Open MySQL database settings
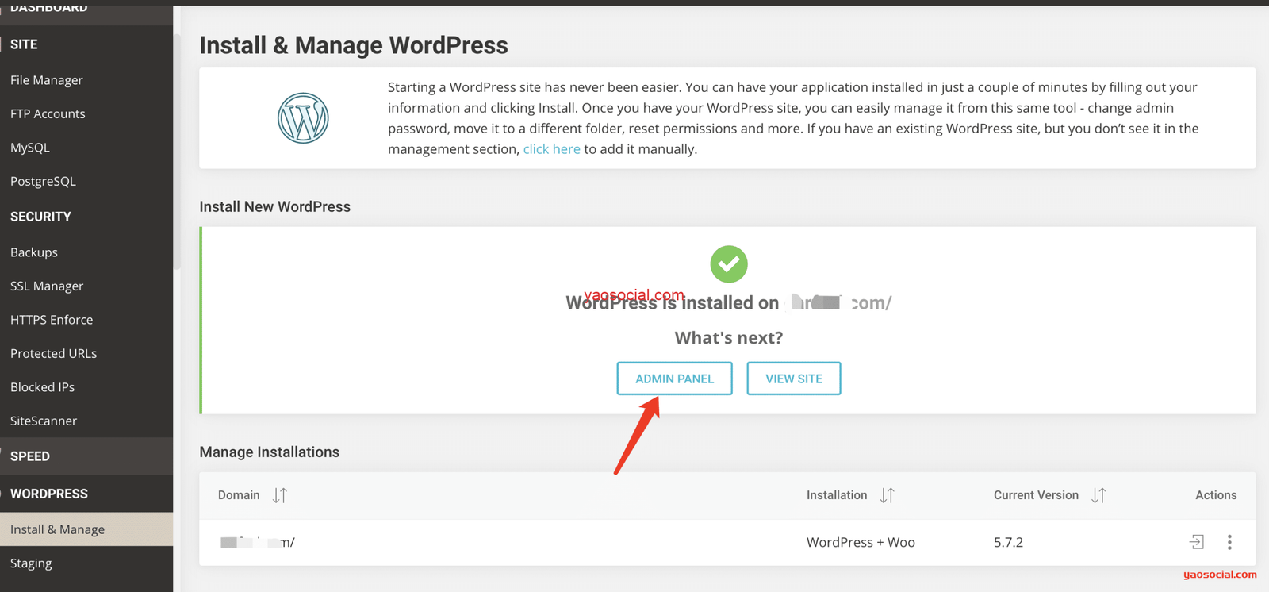 pos(30,148)
